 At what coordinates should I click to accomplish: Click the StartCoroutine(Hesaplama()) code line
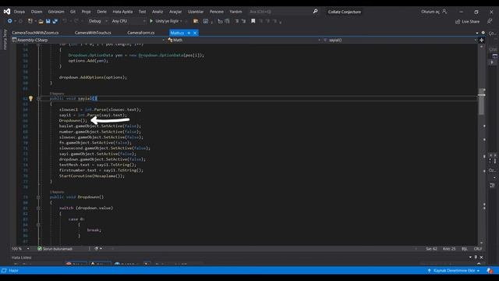(x=92, y=176)
